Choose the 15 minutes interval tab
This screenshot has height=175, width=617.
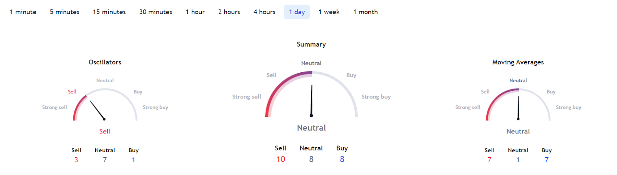coord(109,12)
